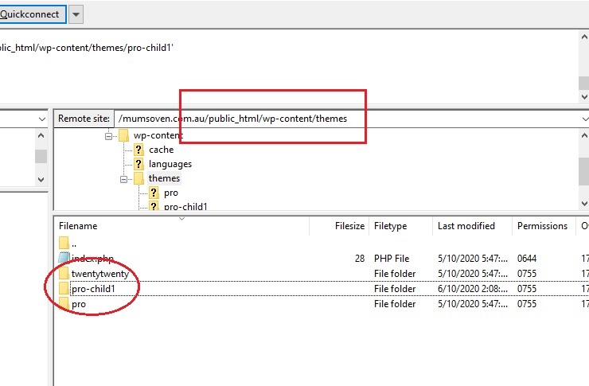Select the pro folder in file list
Screen dimensions: 589x386
322,304
